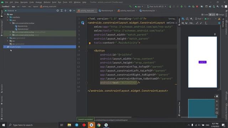Click the green Debug app bug icon
Viewport: 228px width, 128px height.
coord(181,6)
